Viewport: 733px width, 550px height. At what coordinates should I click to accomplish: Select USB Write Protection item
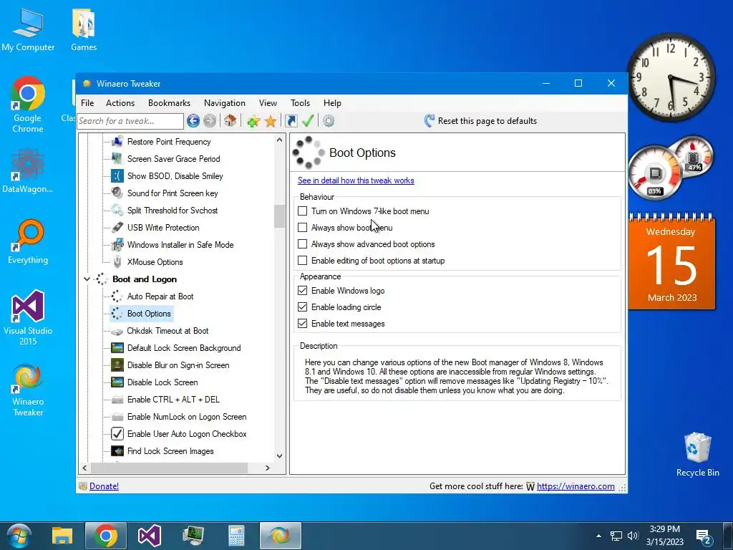coord(163,228)
